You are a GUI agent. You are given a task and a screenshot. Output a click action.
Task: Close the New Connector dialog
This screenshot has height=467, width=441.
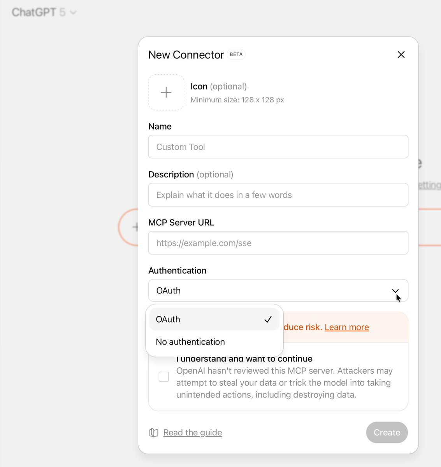coord(401,54)
